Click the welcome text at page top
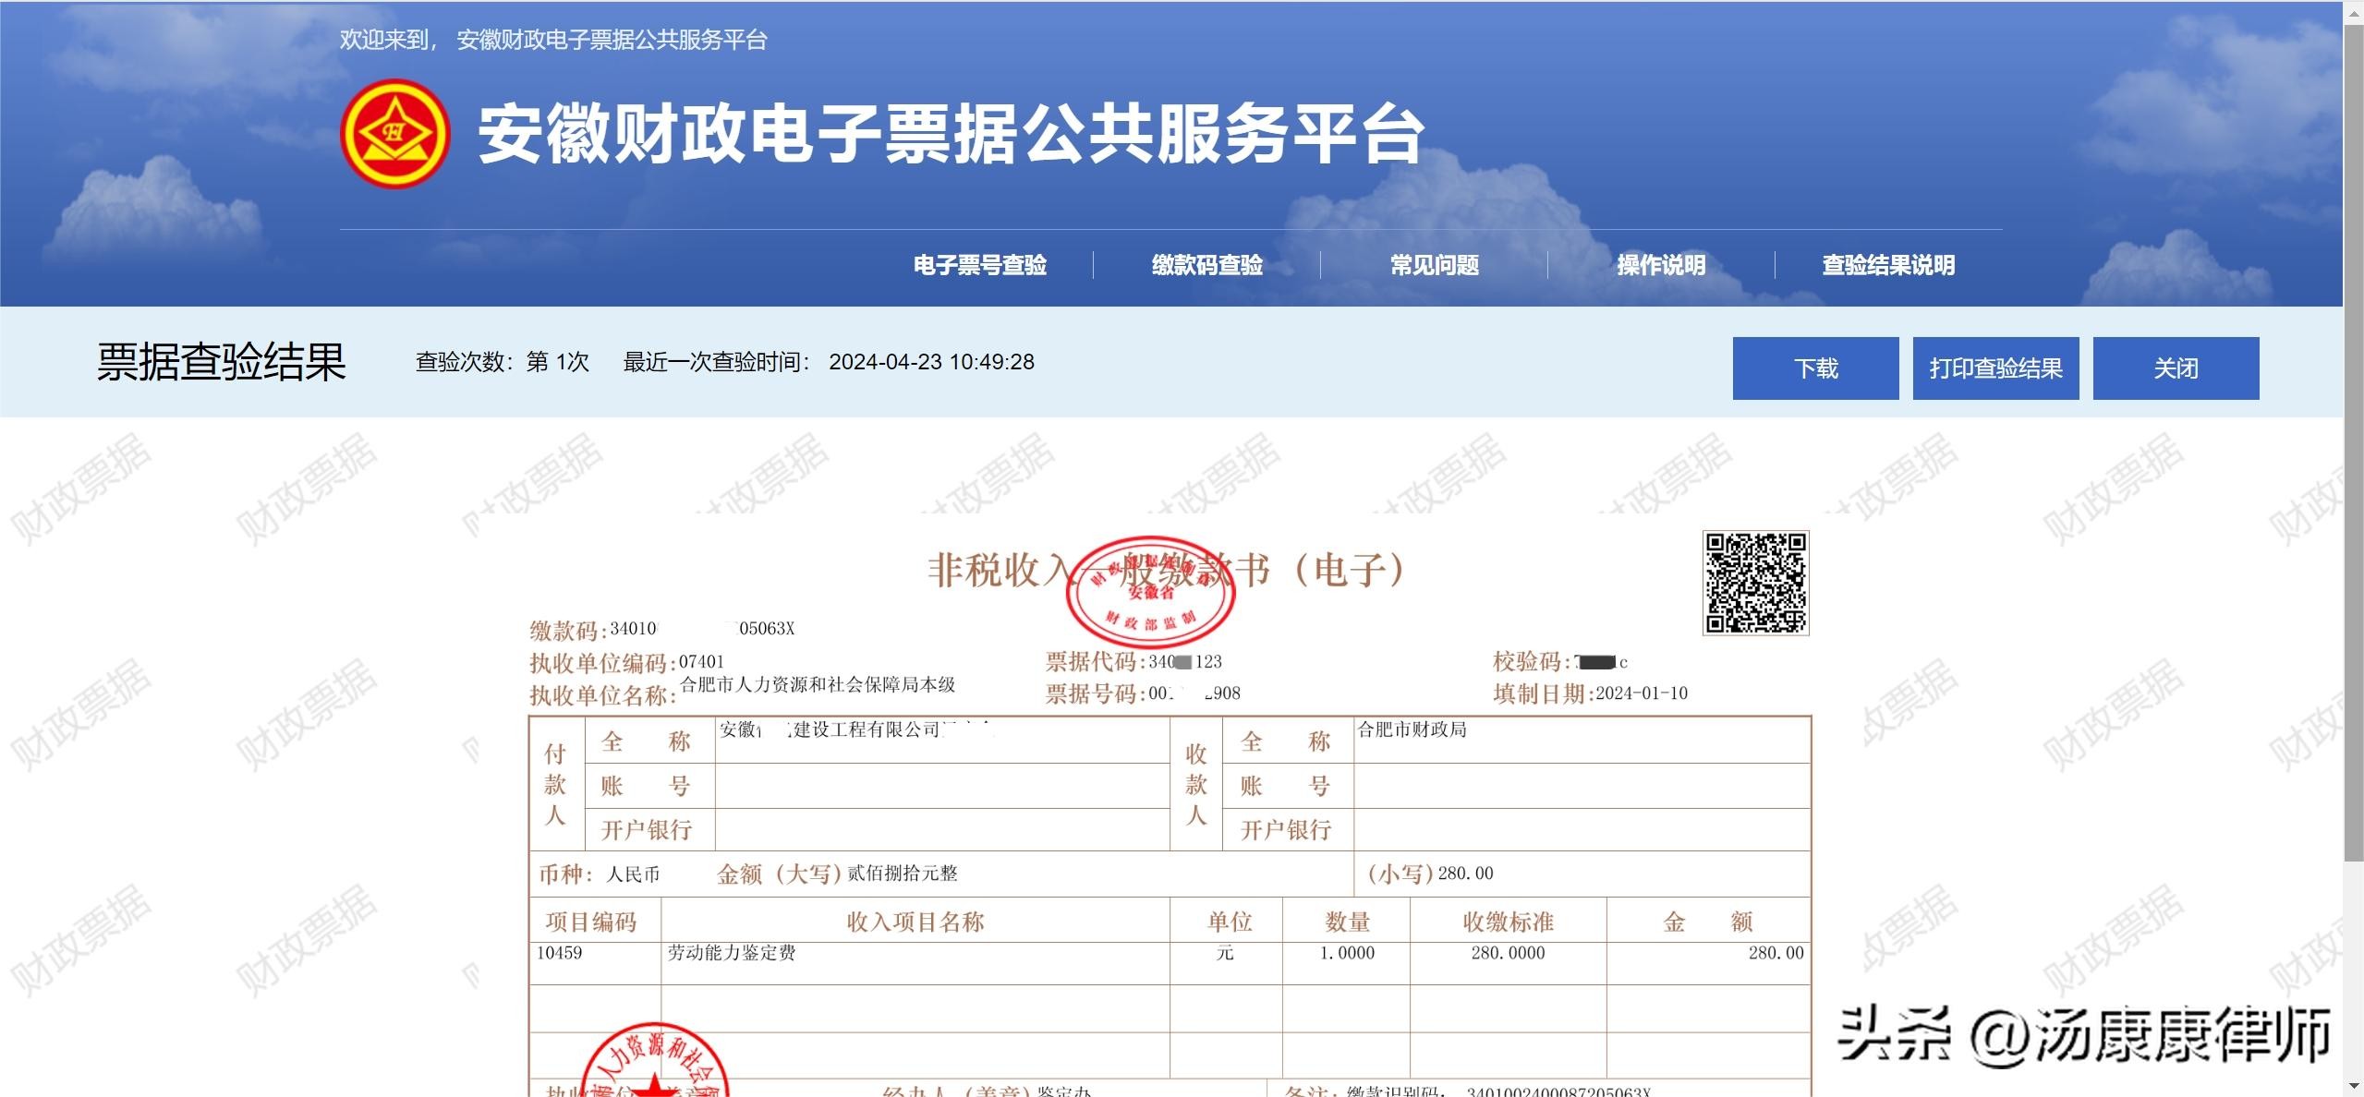Image resolution: width=2364 pixels, height=1097 pixels. [x=552, y=40]
